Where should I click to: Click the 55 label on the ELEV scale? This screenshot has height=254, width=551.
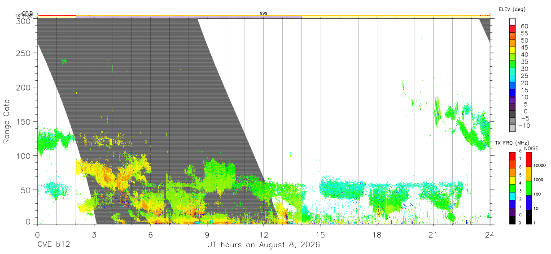[525, 34]
